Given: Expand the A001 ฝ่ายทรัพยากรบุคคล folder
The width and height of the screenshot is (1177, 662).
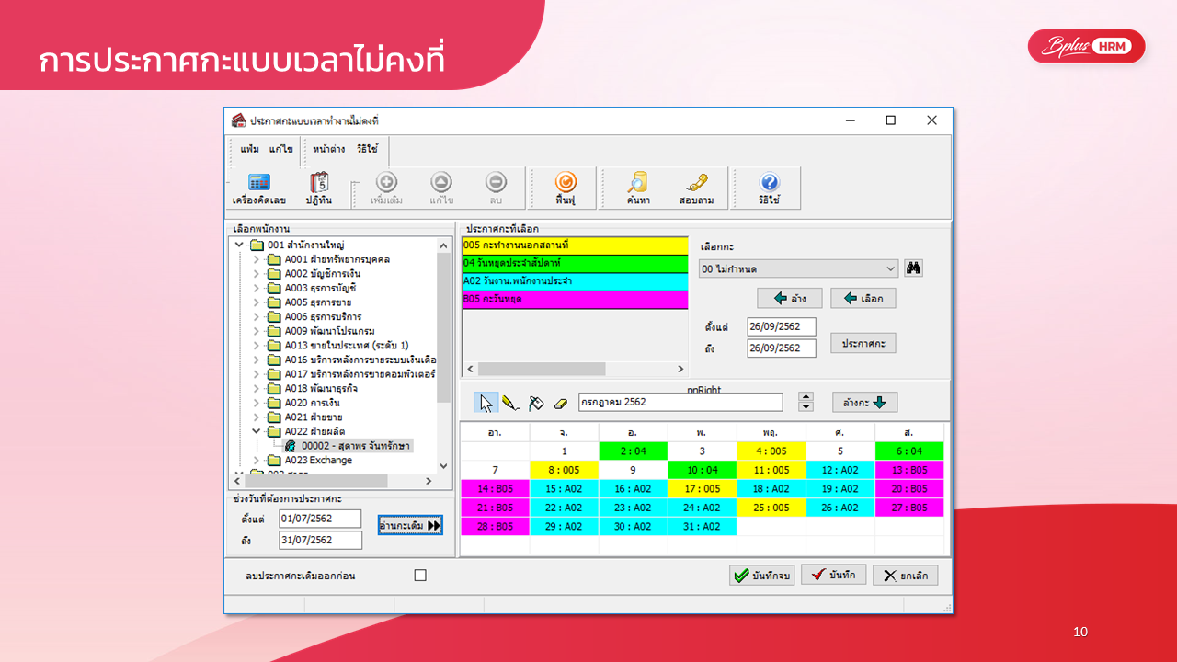Looking at the screenshot, I should [257, 259].
